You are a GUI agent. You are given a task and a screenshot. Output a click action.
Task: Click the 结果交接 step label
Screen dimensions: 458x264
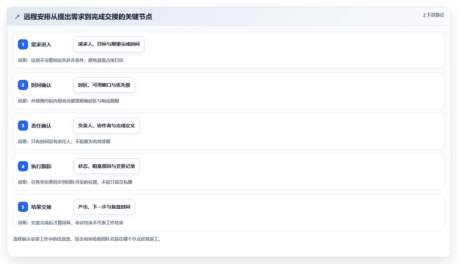tap(41, 207)
